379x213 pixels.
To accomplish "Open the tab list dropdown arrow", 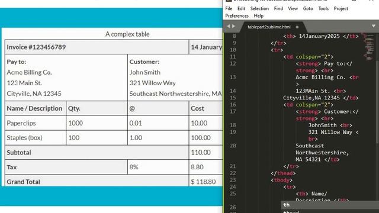I will (x=374, y=26).
